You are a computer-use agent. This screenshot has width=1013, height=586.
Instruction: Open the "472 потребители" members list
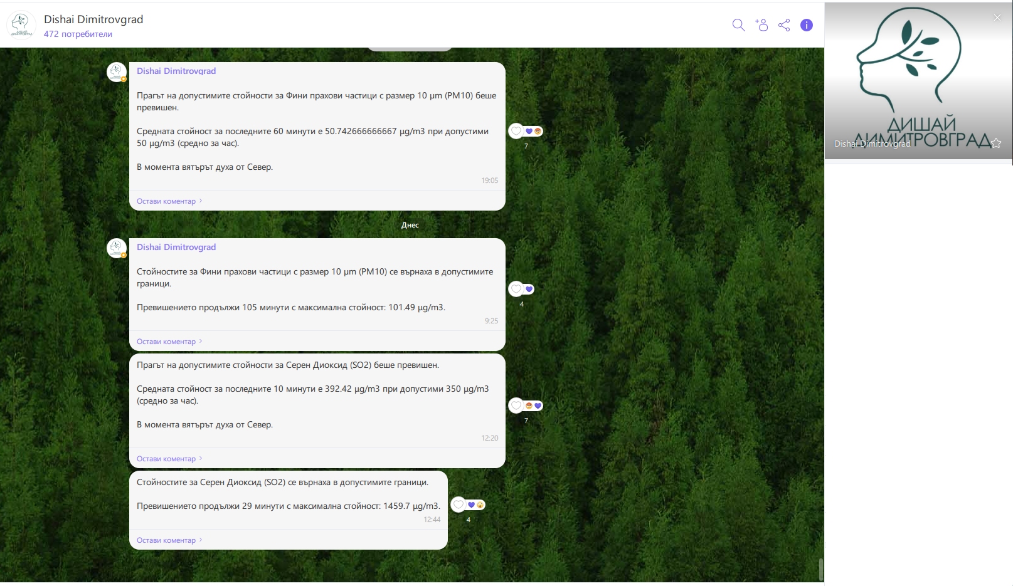(78, 34)
